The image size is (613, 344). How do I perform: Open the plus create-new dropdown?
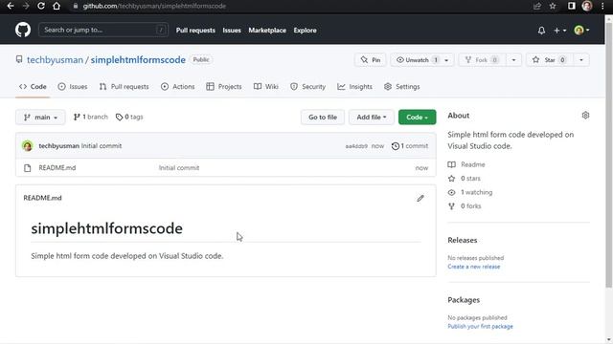pos(559,30)
